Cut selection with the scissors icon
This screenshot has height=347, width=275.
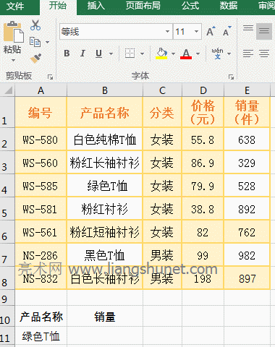(35, 25)
